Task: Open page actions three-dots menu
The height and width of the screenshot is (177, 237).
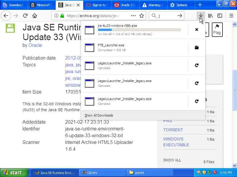Action: (x=133, y=16)
